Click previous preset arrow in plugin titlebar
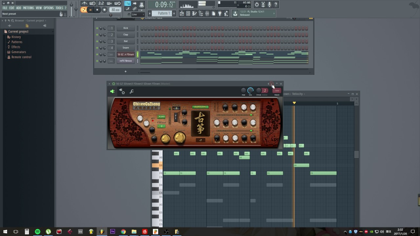Image resolution: width=420 pixels, height=236 pixels. [268, 84]
